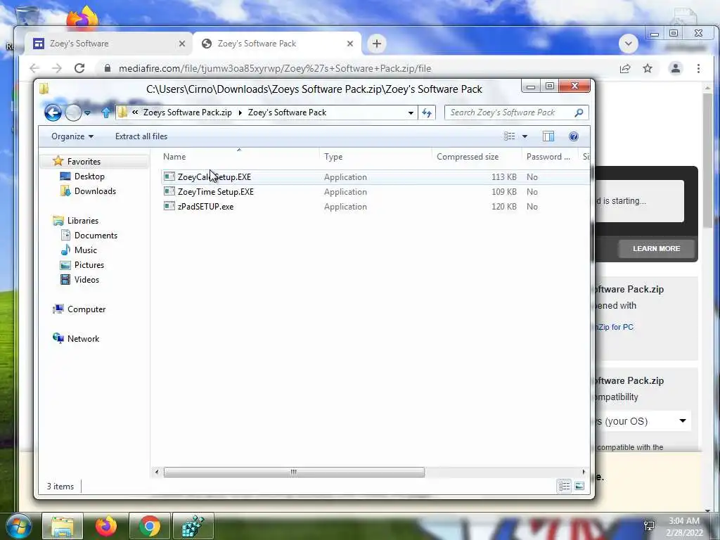Screen dimensions: 720x540
Task: Open Google Chrome from taskbar
Action: pos(149,526)
